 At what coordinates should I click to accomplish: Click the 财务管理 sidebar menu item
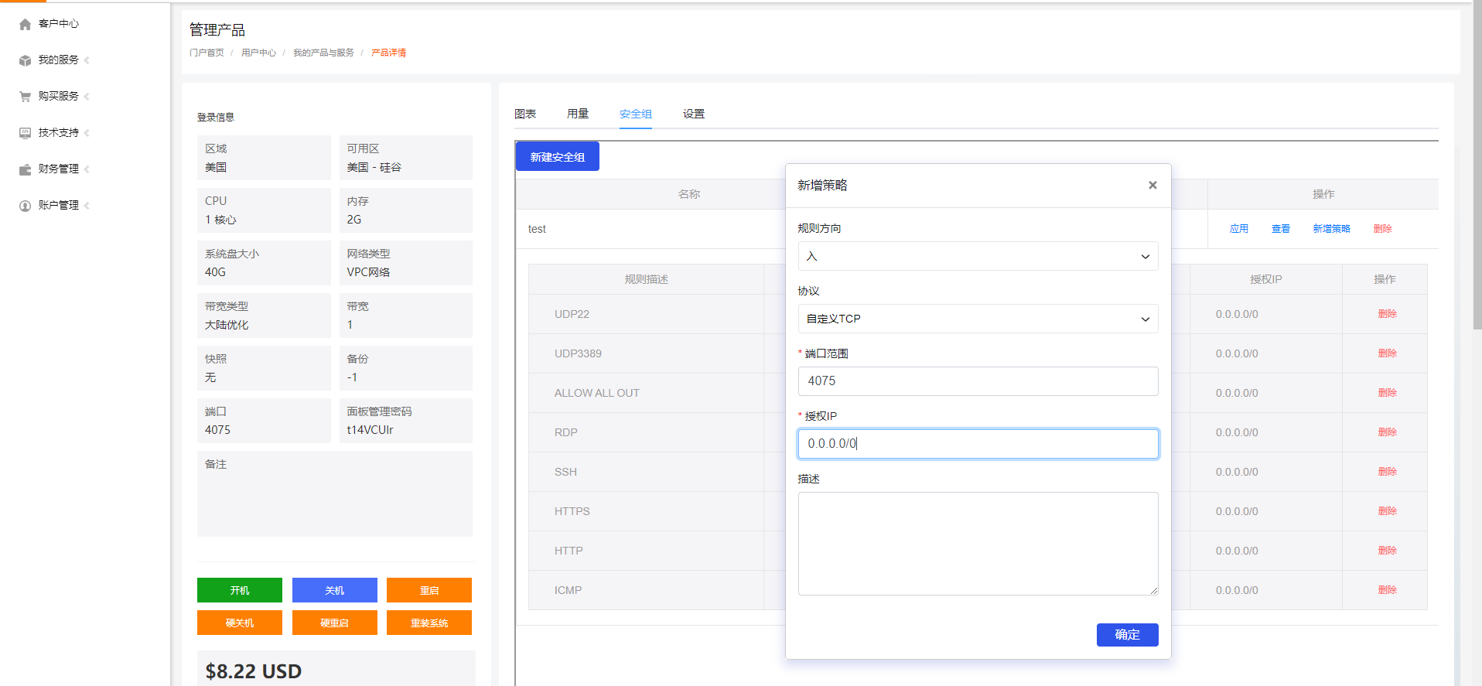coord(59,169)
